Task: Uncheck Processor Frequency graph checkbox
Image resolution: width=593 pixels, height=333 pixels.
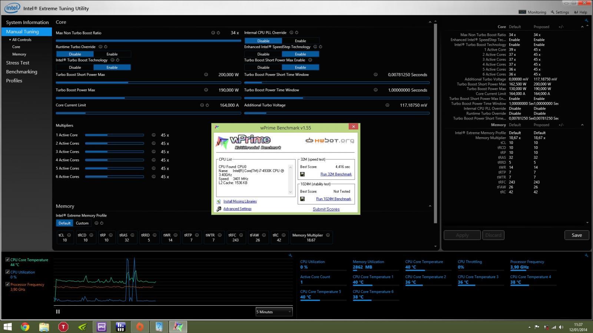Action: 7,284
